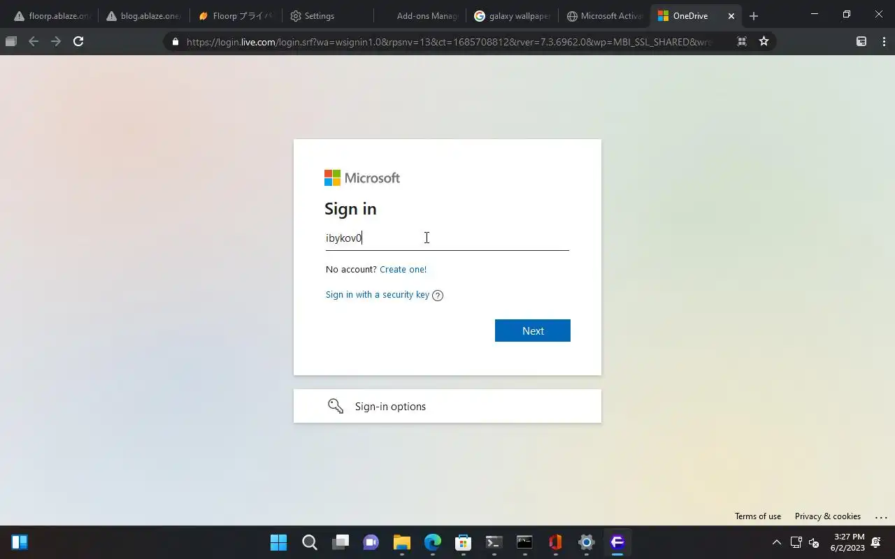The width and height of the screenshot is (895, 559).
Task: Switch to Floorp browser in the taskbar
Action: point(617,542)
